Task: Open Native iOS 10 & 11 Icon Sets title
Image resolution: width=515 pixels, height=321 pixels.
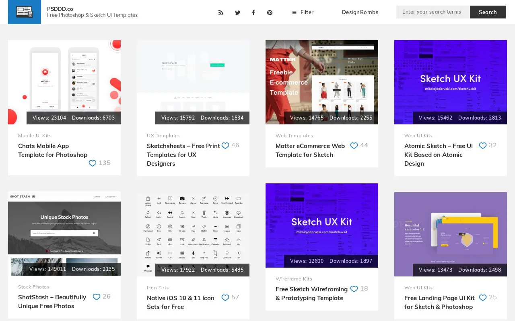Action: 181,303
